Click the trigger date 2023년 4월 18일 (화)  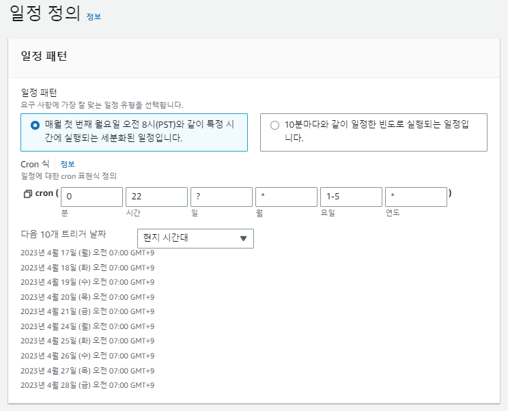pos(87,268)
